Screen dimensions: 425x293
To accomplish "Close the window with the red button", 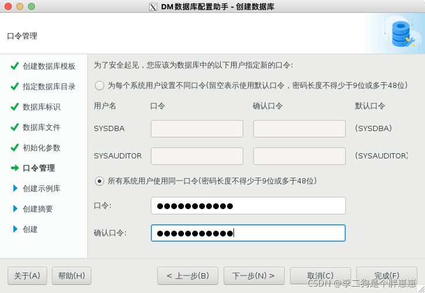I will coord(8,6).
